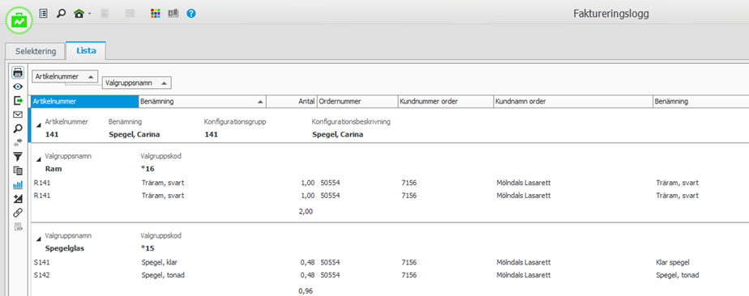Click the Valgruppsnamn grouping chip

coord(137,83)
